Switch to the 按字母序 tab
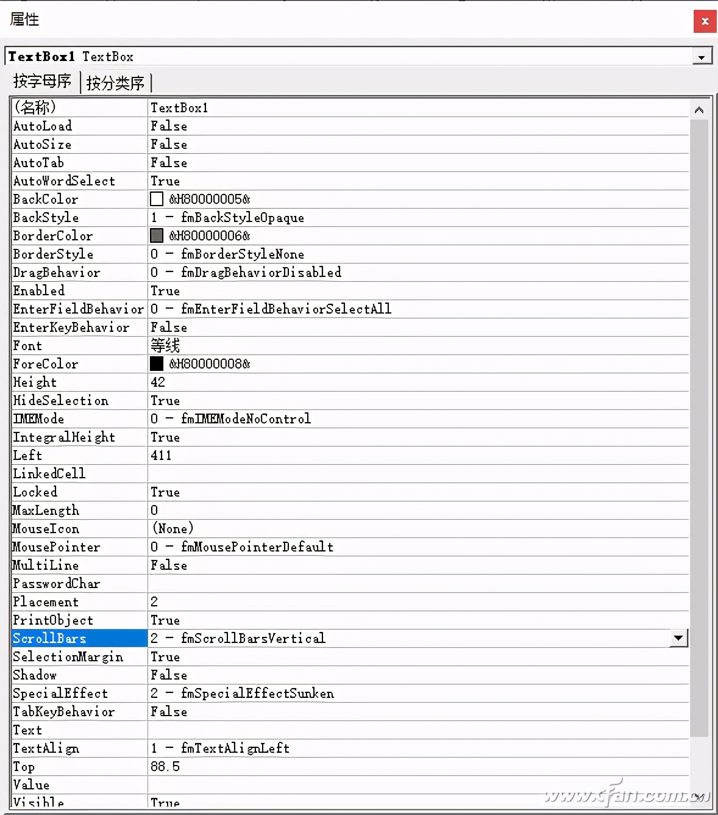The image size is (718, 815). [42, 81]
